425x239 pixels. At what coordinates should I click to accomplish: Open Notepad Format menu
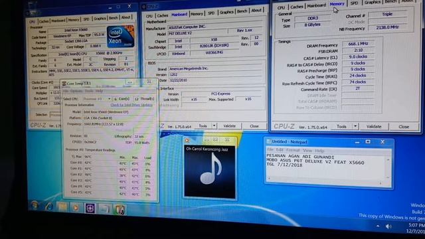293,150
